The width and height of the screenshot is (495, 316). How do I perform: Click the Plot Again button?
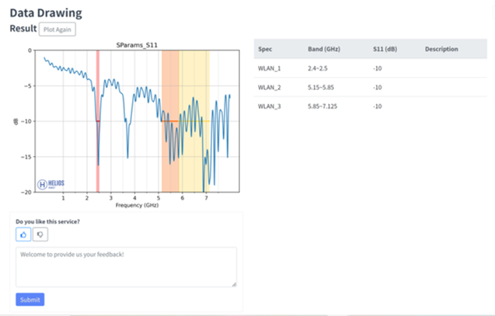coord(58,29)
